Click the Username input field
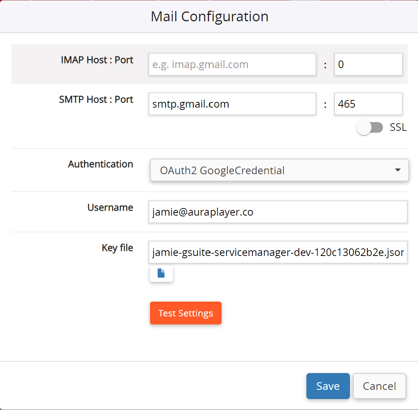418x410 pixels. pos(278,212)
